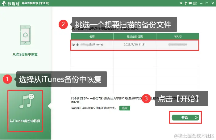Click the 选择 folder button

coord(125,108)
